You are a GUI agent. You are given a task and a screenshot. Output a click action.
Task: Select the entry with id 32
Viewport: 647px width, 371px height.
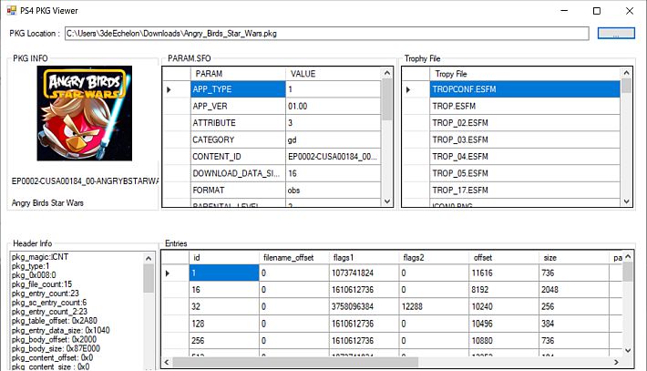[224, 306]
